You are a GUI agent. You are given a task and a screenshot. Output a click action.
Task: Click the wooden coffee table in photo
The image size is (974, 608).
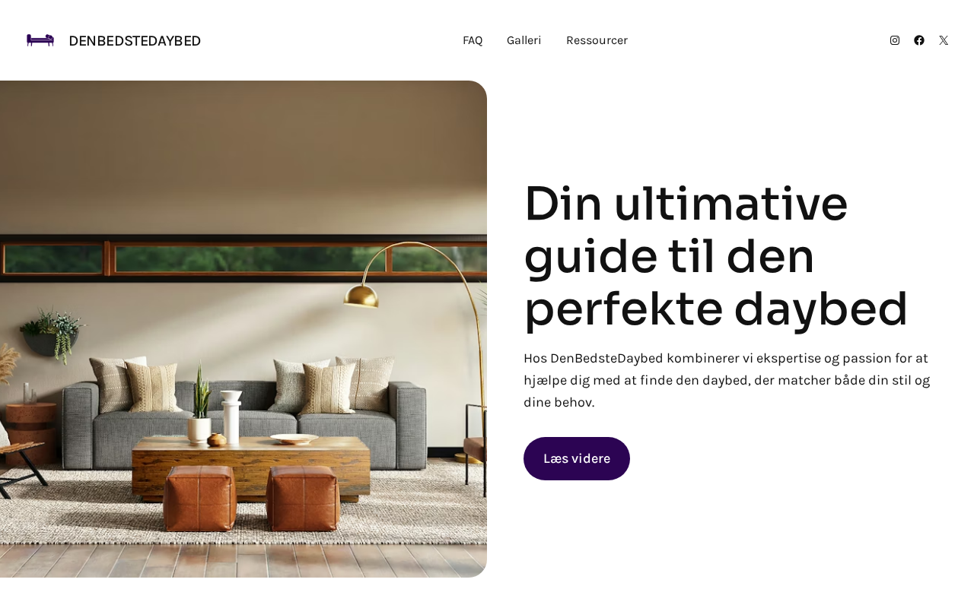coord(251,465)
